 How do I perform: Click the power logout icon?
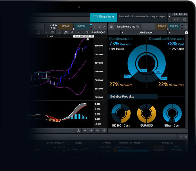[x=184, y=19]
